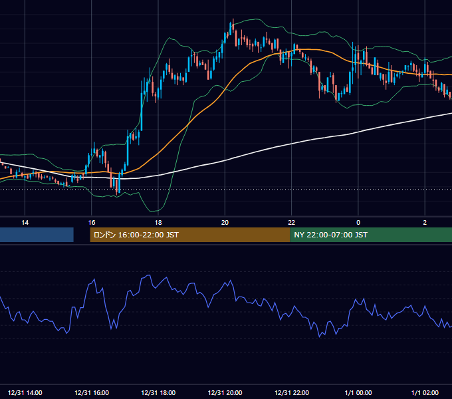Image resolution: width=452 pixels, height=399 pixels.
Task: Click the 12/31 20:00 date label
Action: [x=225, y=392]
